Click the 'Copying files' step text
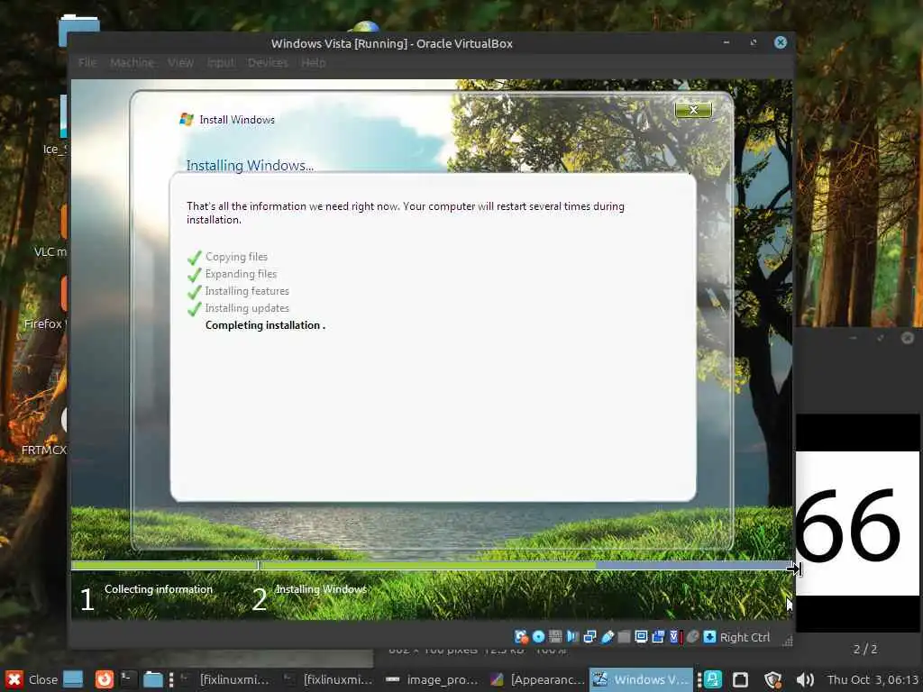 (236, 257)
